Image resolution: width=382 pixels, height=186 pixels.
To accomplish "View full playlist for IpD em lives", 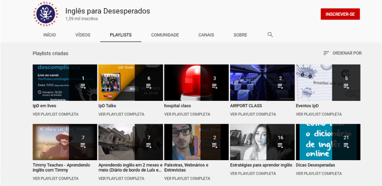I will [55, 114].
